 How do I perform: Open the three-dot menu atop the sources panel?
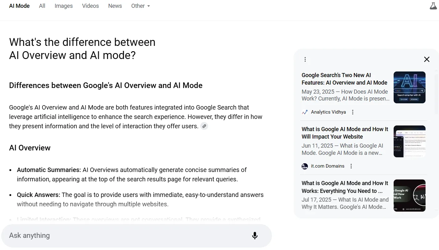pyautogui.click(x=305, y=59)
